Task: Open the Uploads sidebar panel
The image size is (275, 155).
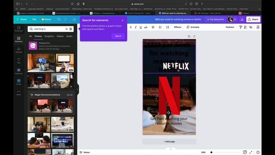Action: [x=19, y=50]
